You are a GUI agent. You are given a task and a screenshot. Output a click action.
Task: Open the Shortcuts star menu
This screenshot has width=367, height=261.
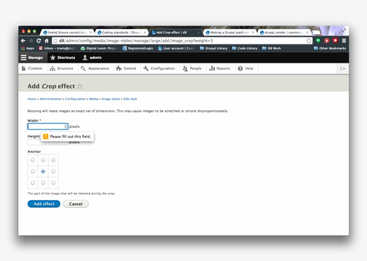[52, 57]
